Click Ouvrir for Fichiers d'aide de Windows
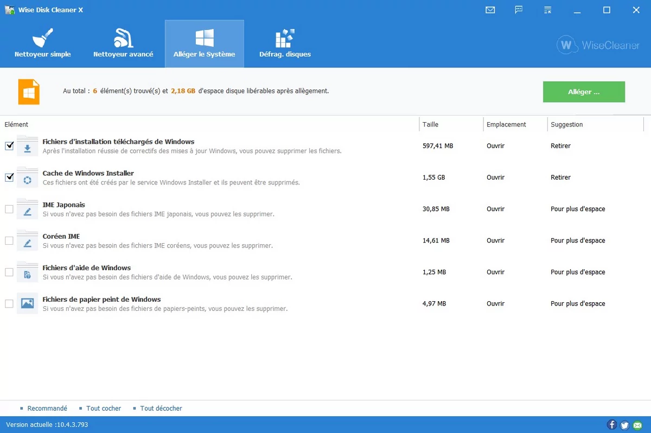The height and width of the screenshot is (433, 651). pos(495,272)
